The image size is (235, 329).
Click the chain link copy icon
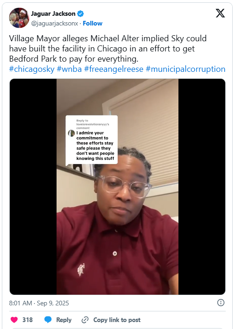click(85, 320)
